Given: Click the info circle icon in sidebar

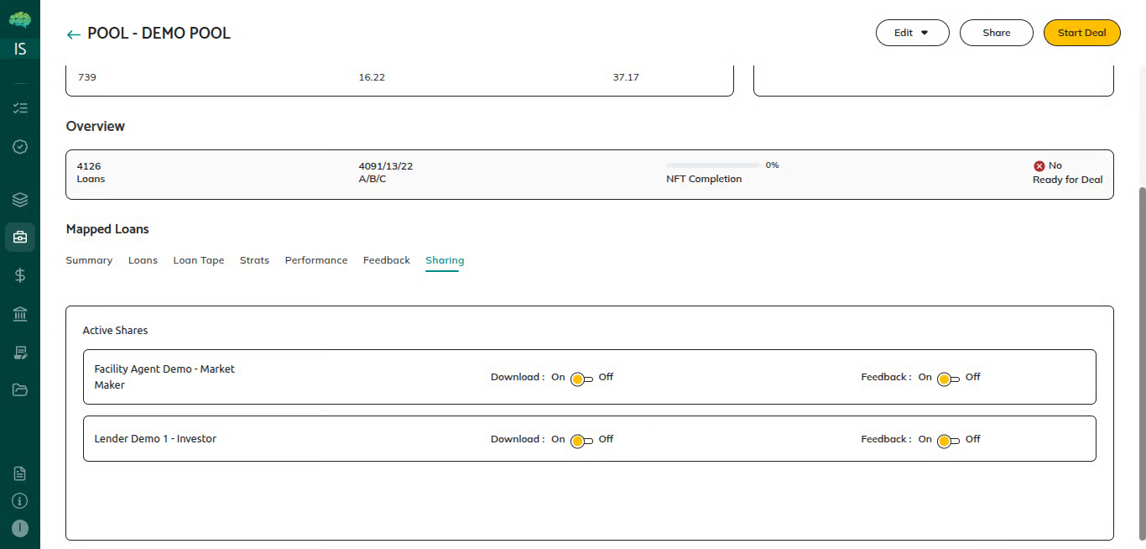Looking at the screenshot, I should [x=20, y=501].
